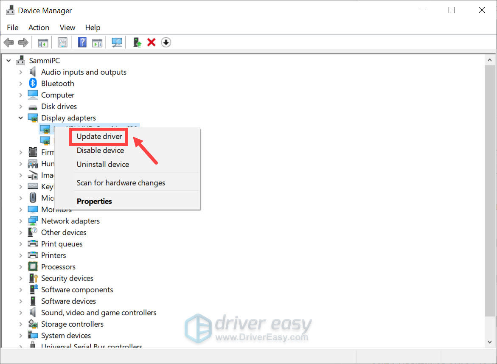Click the scrollbar down arrow

[x=490, y=342]
